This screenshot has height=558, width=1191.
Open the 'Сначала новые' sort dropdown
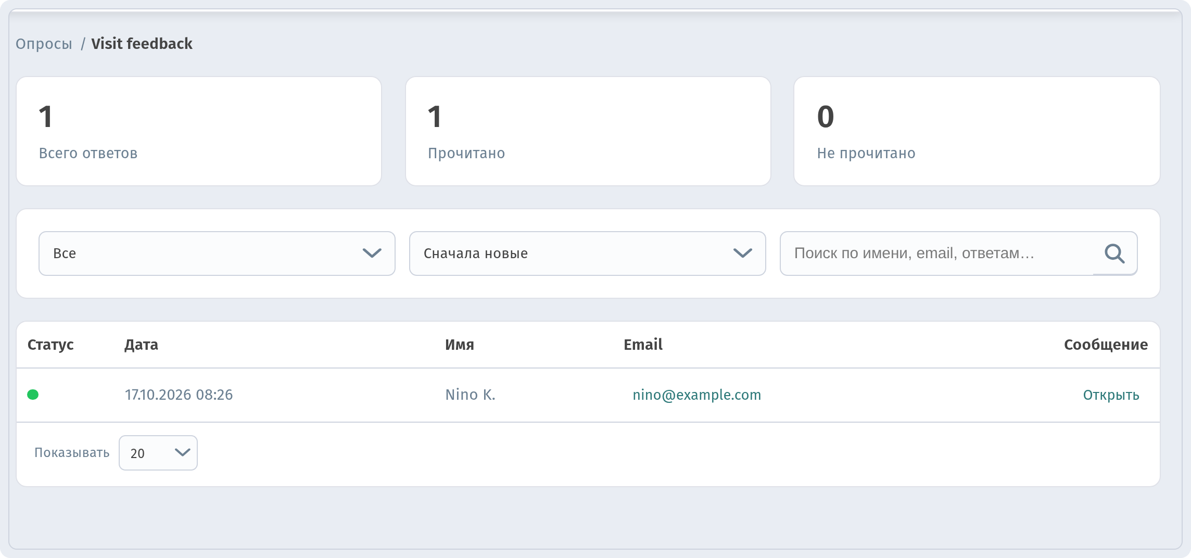click(x=587, y=253)
